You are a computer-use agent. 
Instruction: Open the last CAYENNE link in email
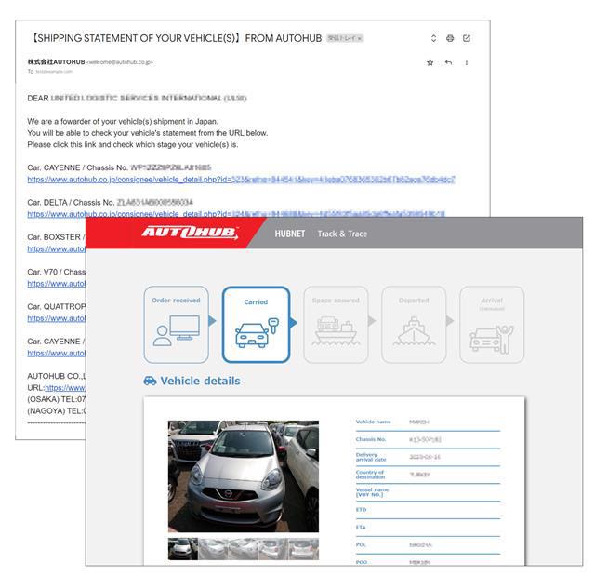coord(57,353)
